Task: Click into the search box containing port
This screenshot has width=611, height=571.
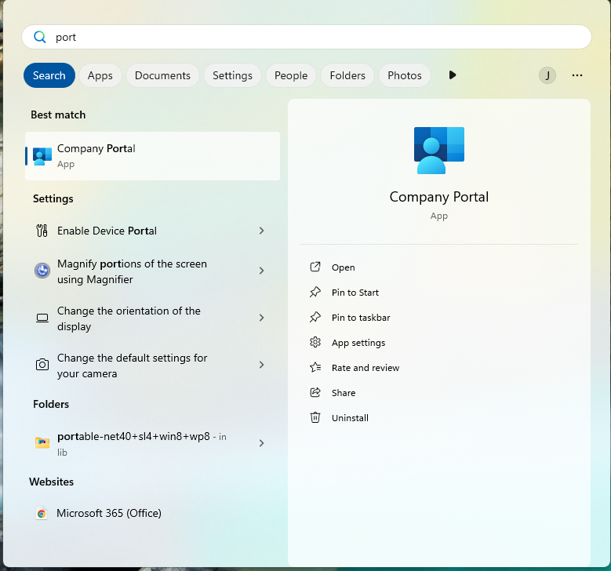Action: click(x=306, y=37)
